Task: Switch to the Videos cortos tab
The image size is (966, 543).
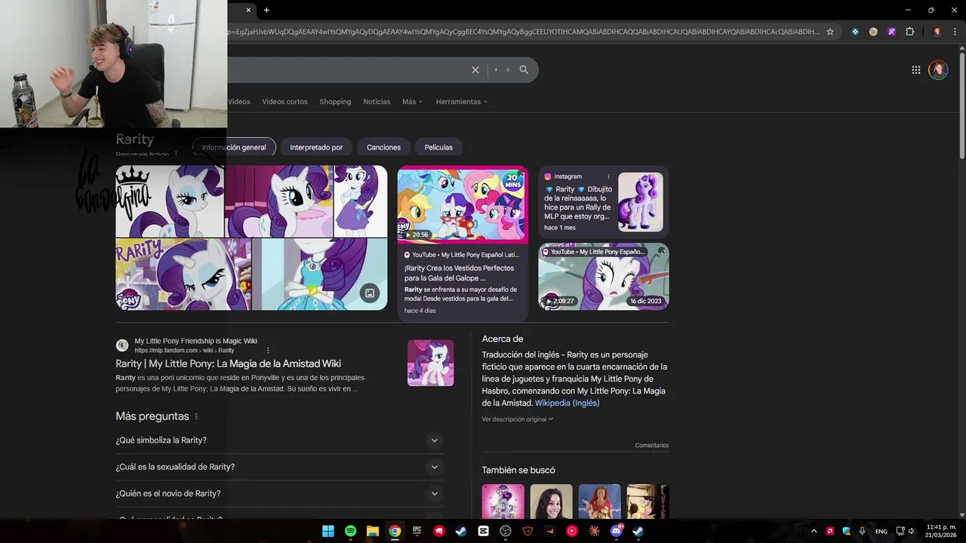Action: pos(285,101)
